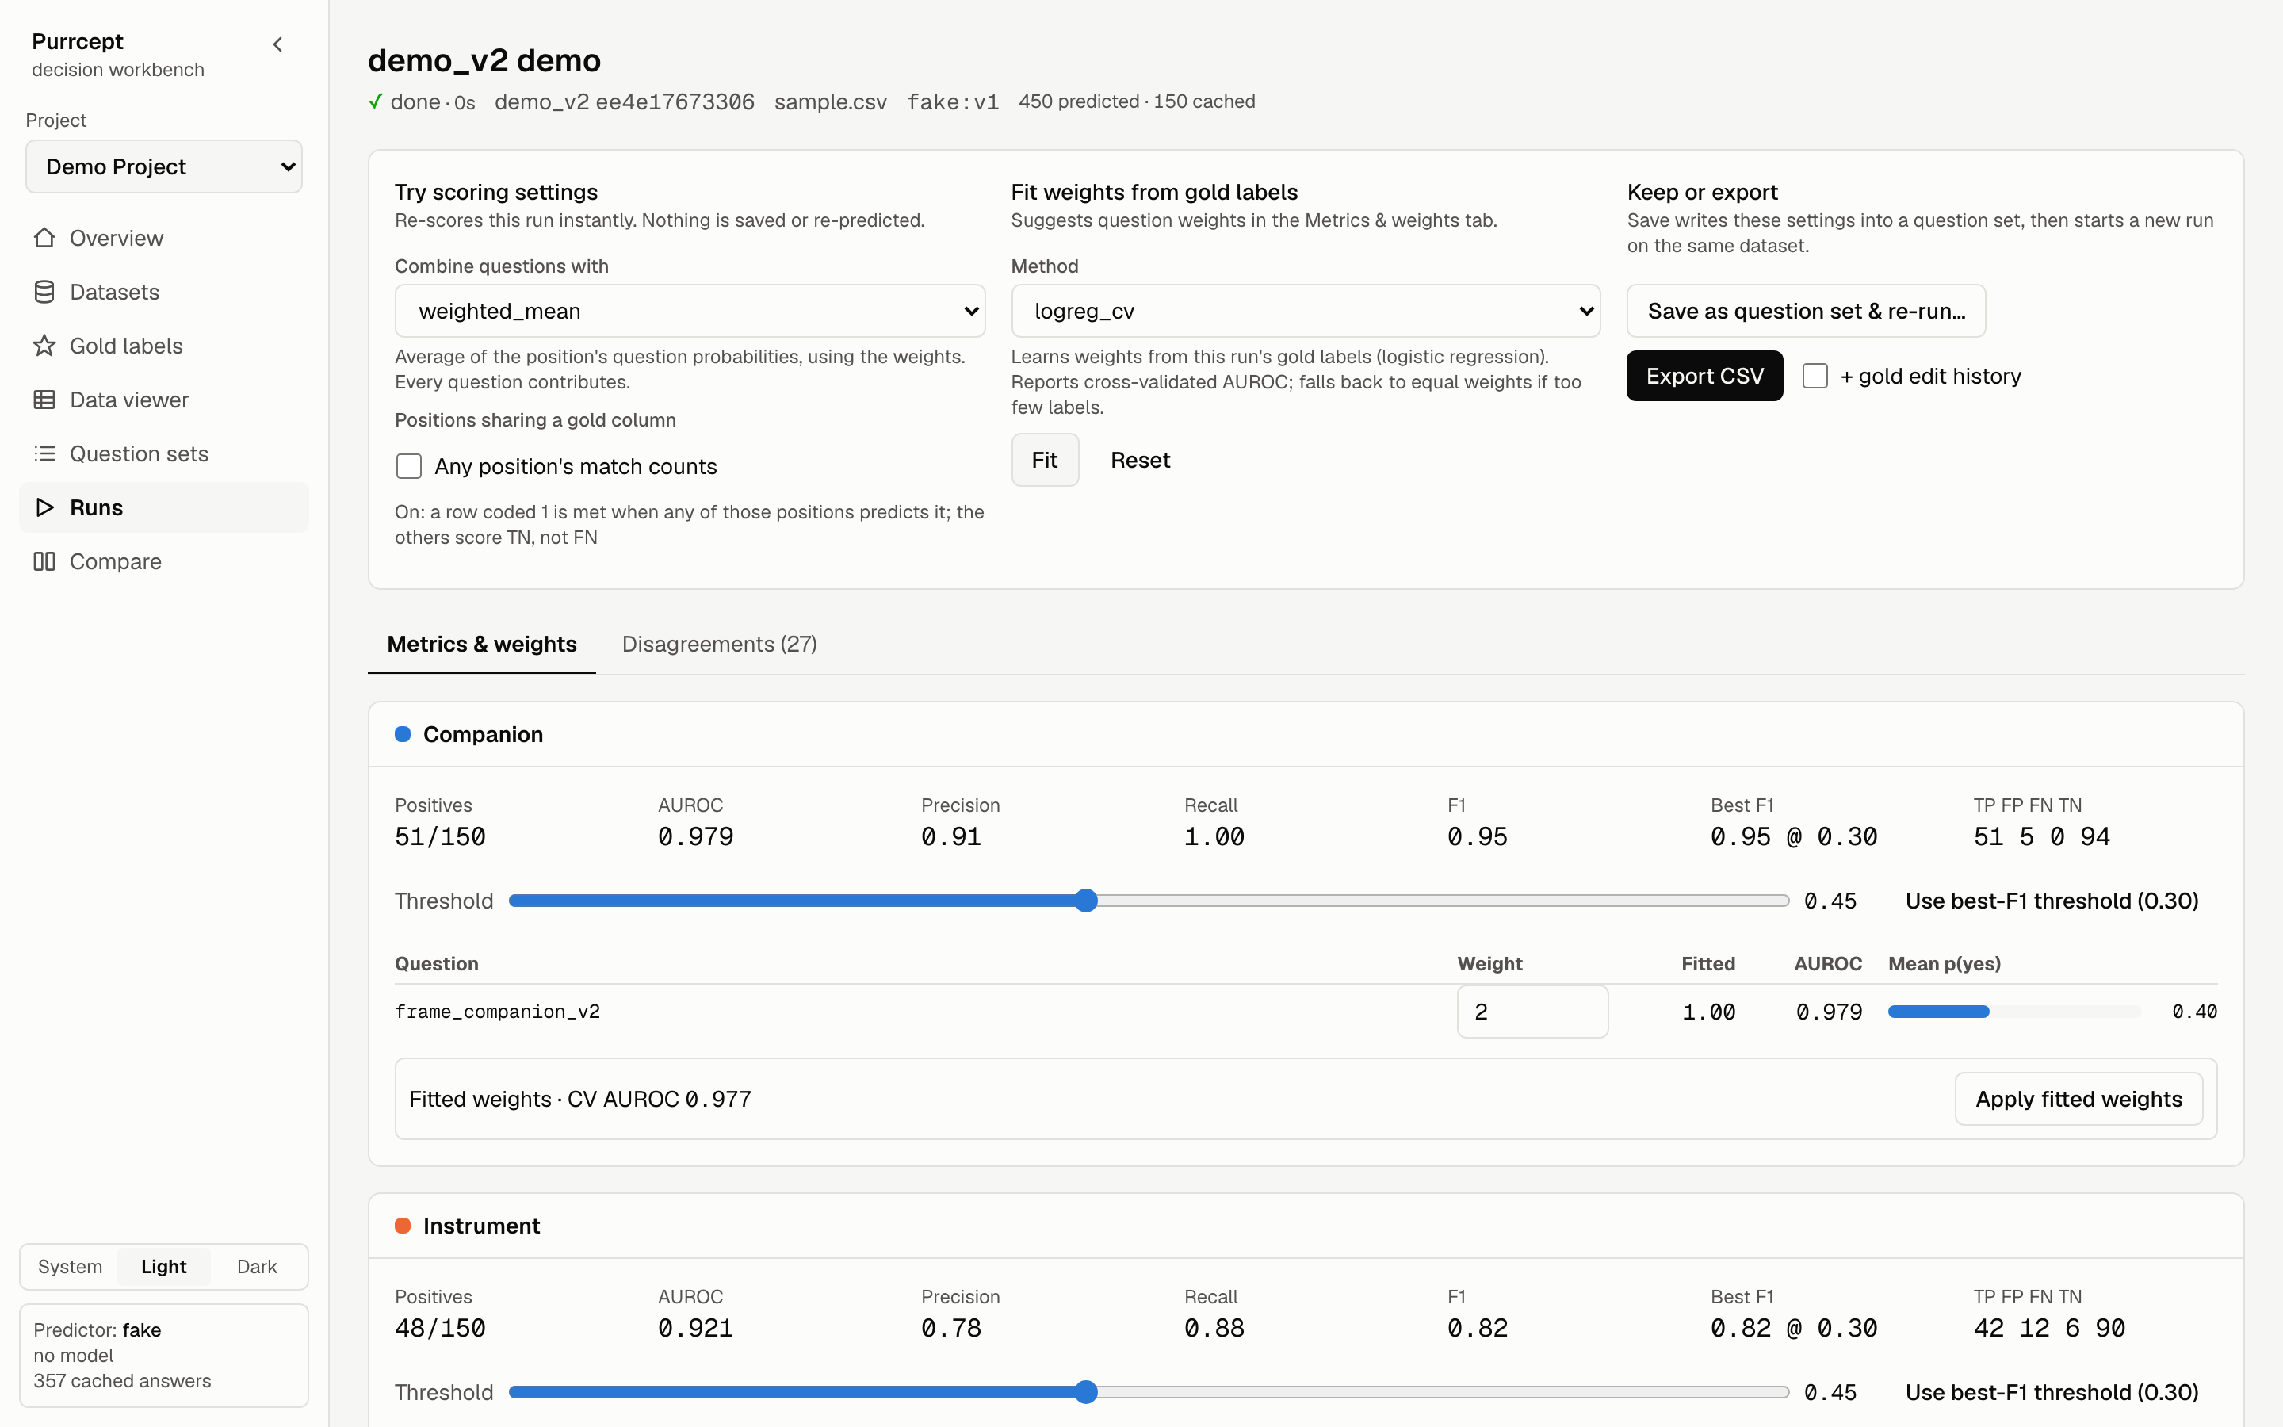
Task: Switch to the Dark theme
Action: click(x=257, y=1267)
